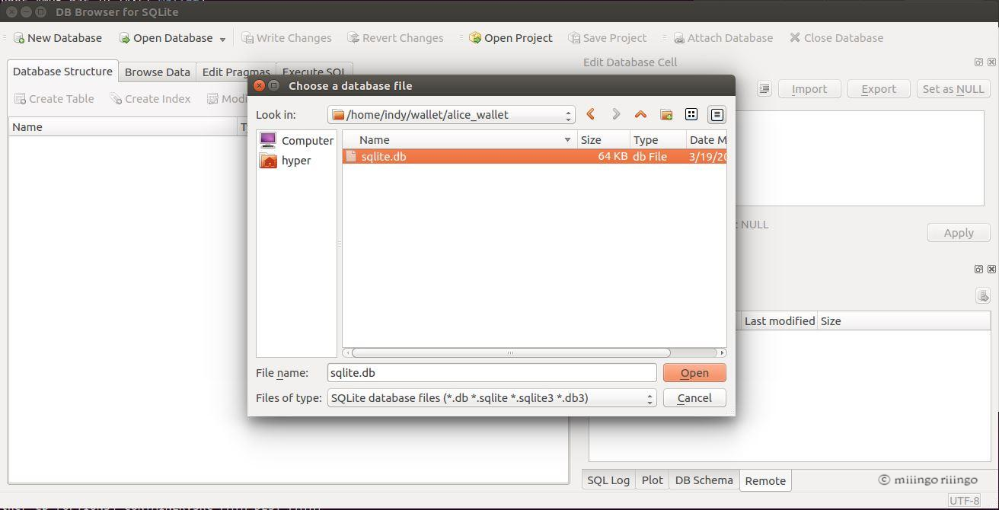
Task: Open the Files of type dropdown
Action: 492,398
